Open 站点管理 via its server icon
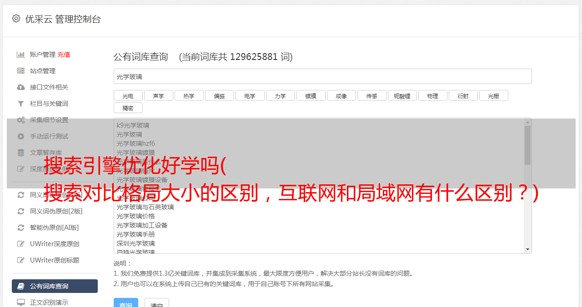This screenshot has width=582, height=307. 20,71
